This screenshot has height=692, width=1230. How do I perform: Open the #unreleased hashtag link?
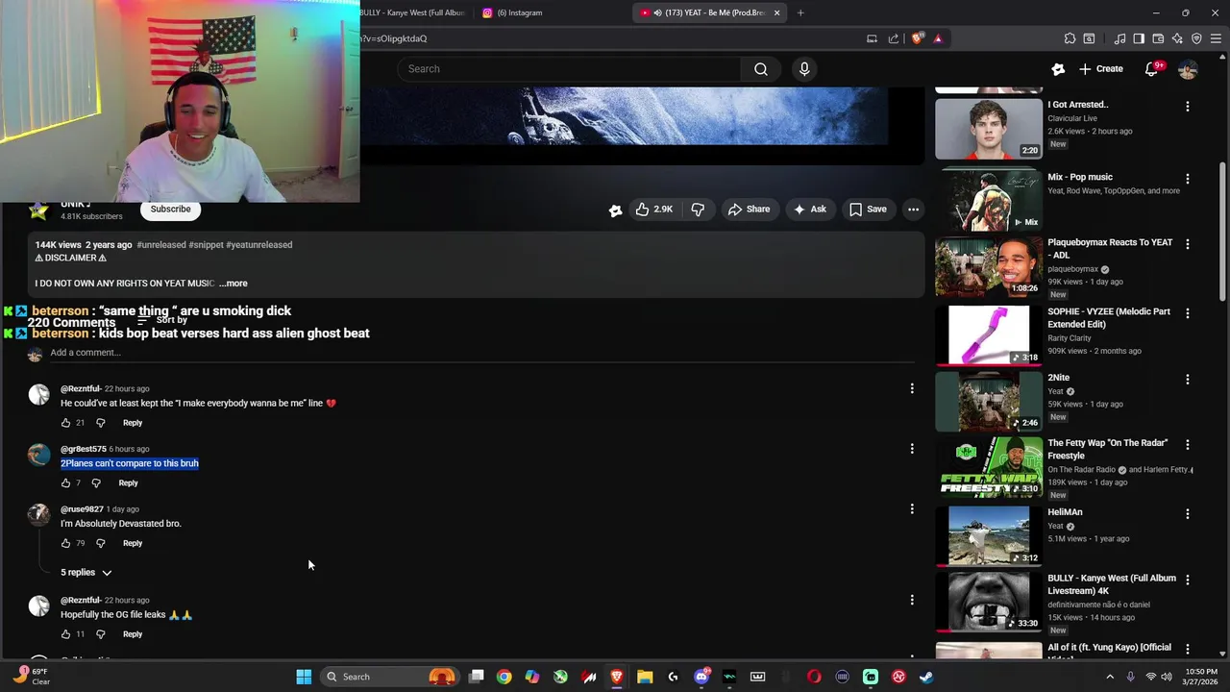click(x=161, y=245)
